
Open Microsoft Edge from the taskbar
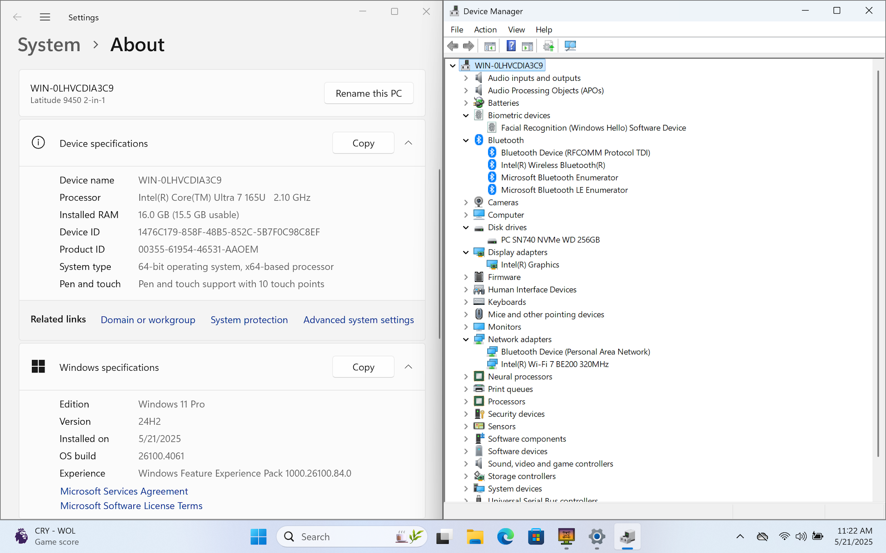point(505,537)
